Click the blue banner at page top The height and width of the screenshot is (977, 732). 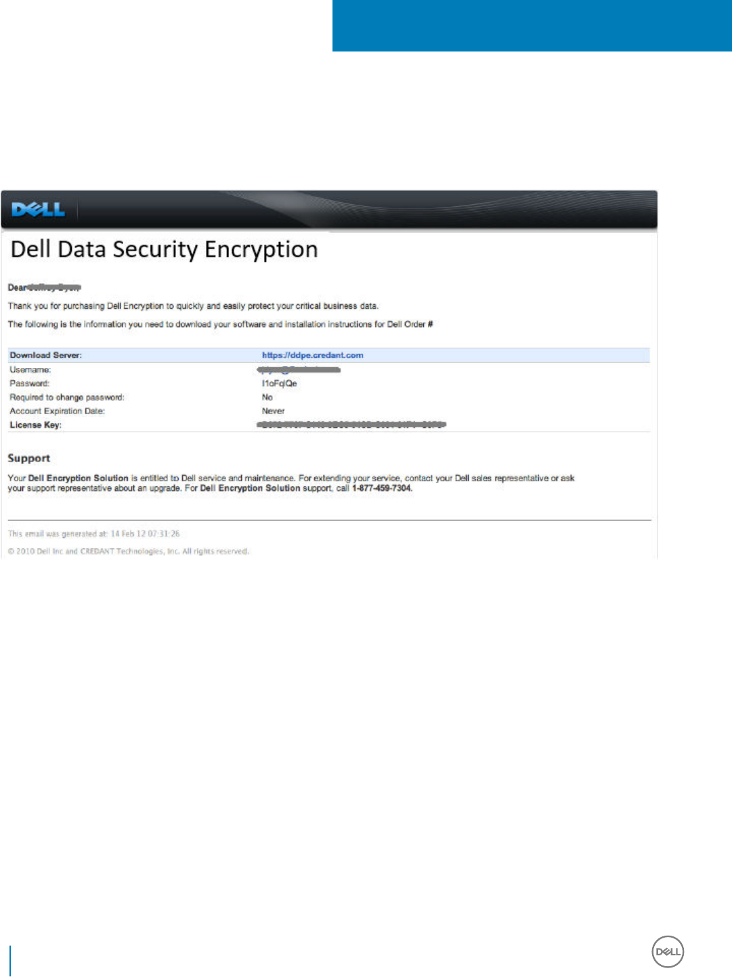pyautogui.click(x=532, y=26)
